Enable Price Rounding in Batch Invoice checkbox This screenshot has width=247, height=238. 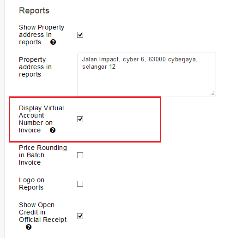click(x=80, y=155)
